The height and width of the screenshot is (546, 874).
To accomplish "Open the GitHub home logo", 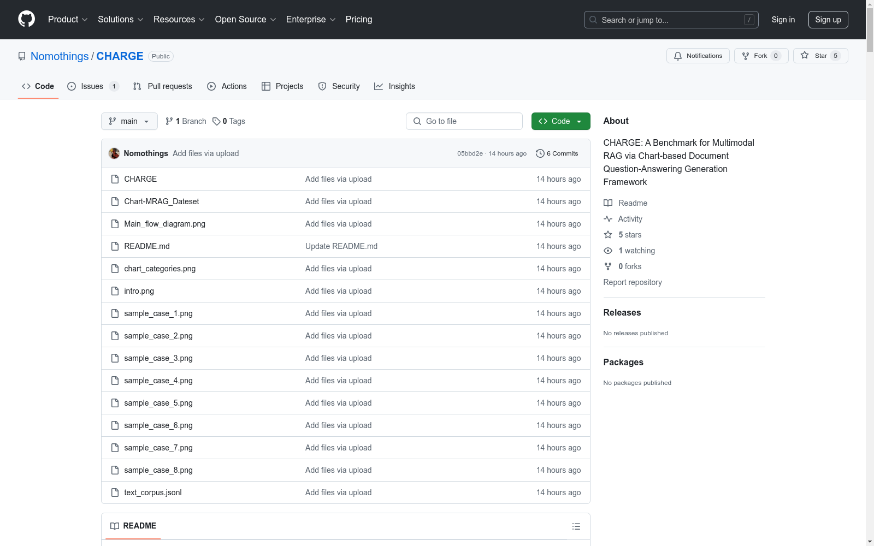I will pyautogui.click(x=26, y=19).
